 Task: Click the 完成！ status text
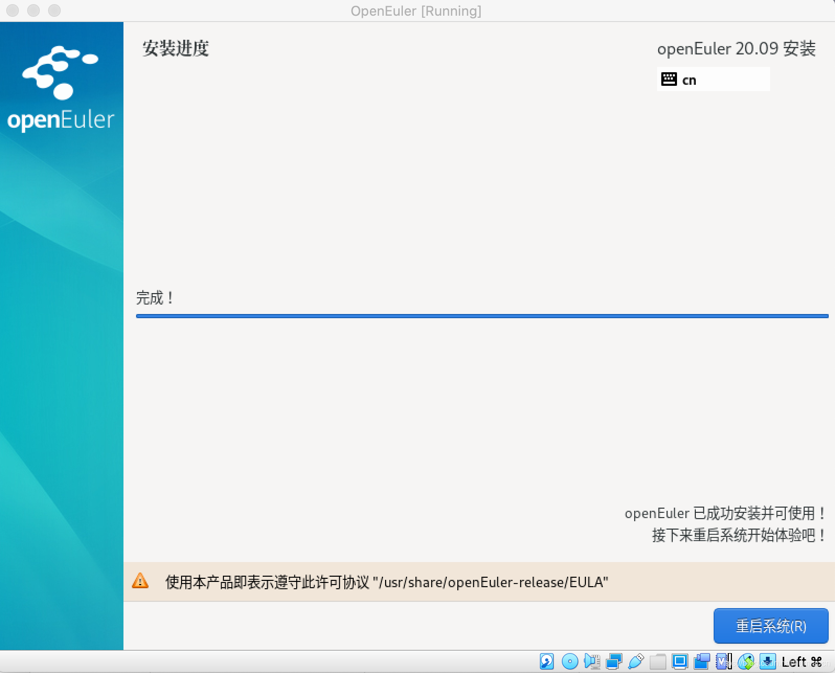click(x=155, y=298)
